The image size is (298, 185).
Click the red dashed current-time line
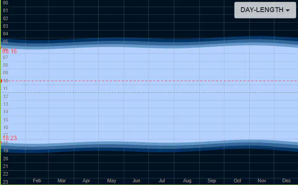(149, 81)
